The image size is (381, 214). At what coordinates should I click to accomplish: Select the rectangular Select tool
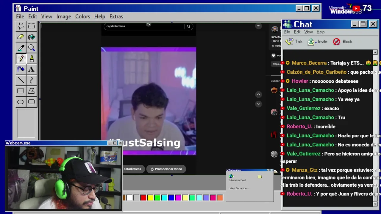click(31, 26)
